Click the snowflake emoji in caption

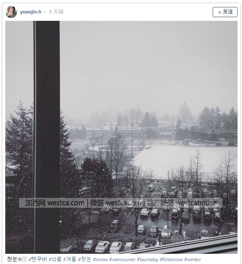[20, 260]
